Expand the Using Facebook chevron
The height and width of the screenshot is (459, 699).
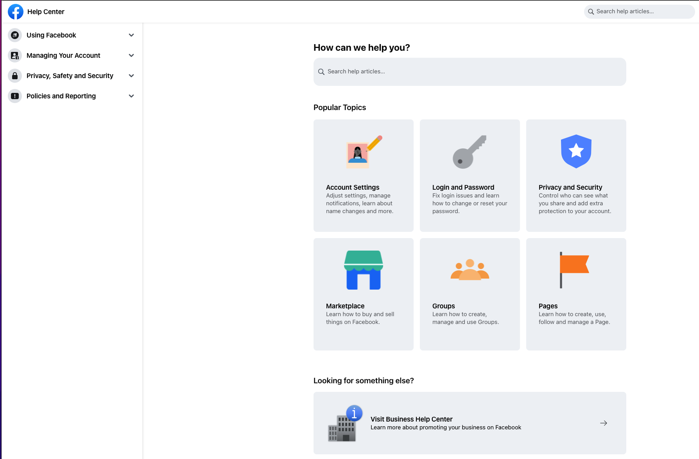131,35
